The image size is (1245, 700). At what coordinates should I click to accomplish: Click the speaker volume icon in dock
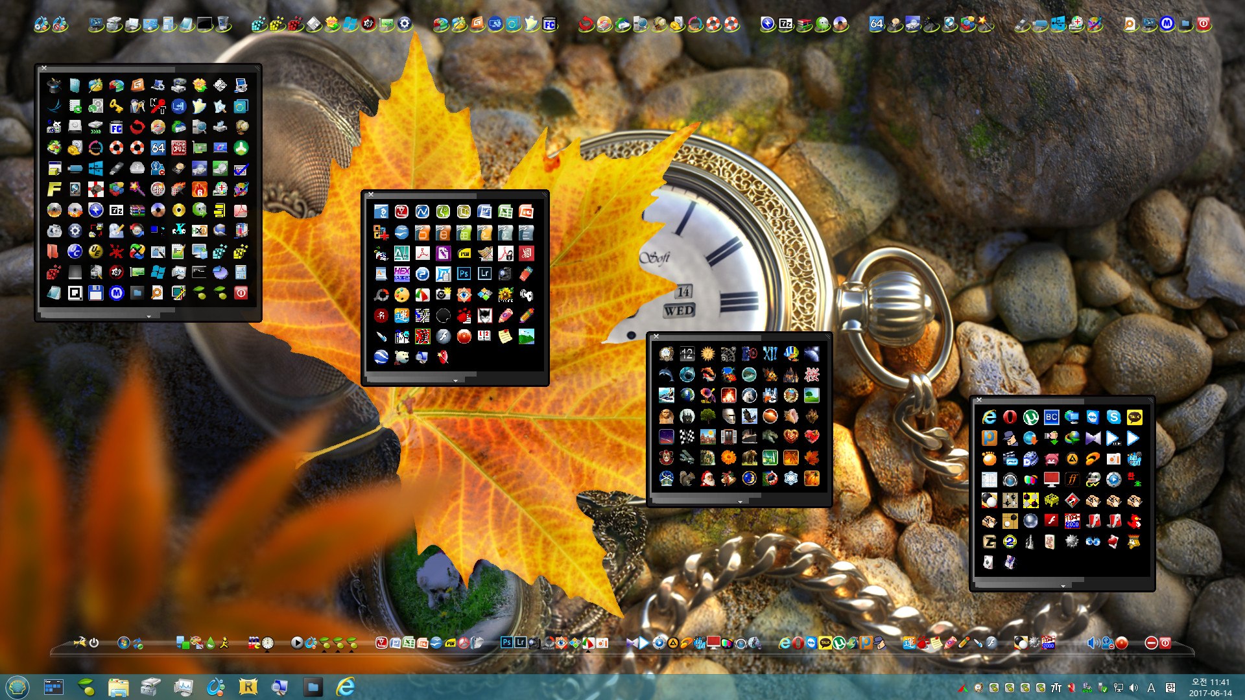1093,643
